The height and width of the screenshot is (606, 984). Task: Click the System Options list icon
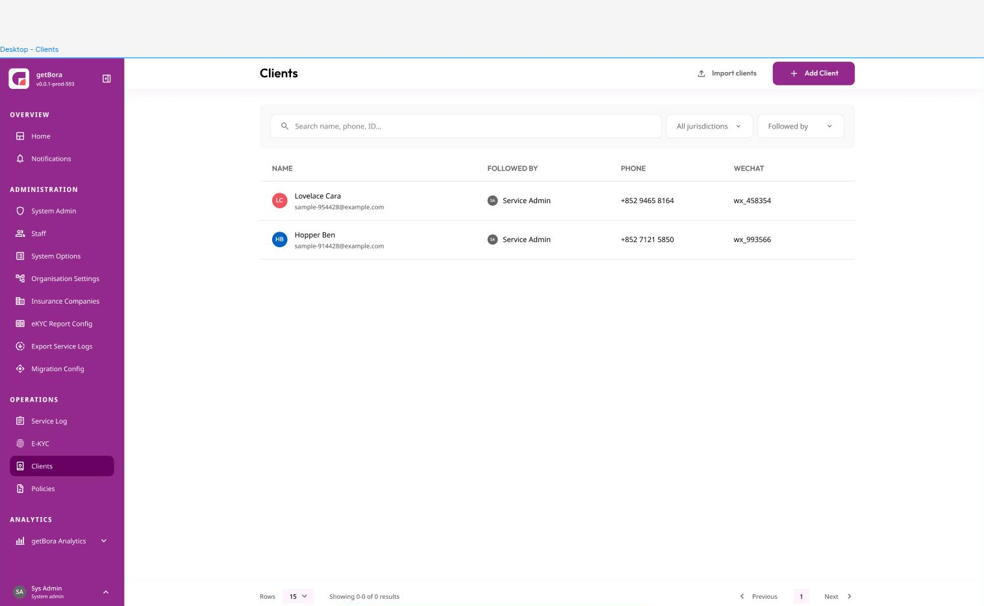(20, 256)
